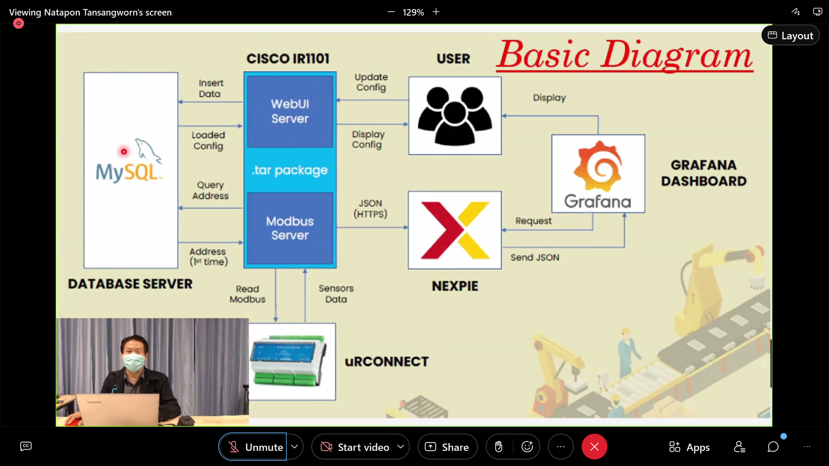Click the uRCONNECT caption text
829x466 pixels.
[x=387, y=362]
